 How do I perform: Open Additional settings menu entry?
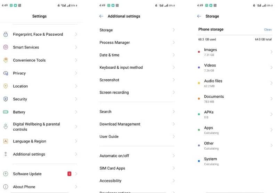pos(29,154)
